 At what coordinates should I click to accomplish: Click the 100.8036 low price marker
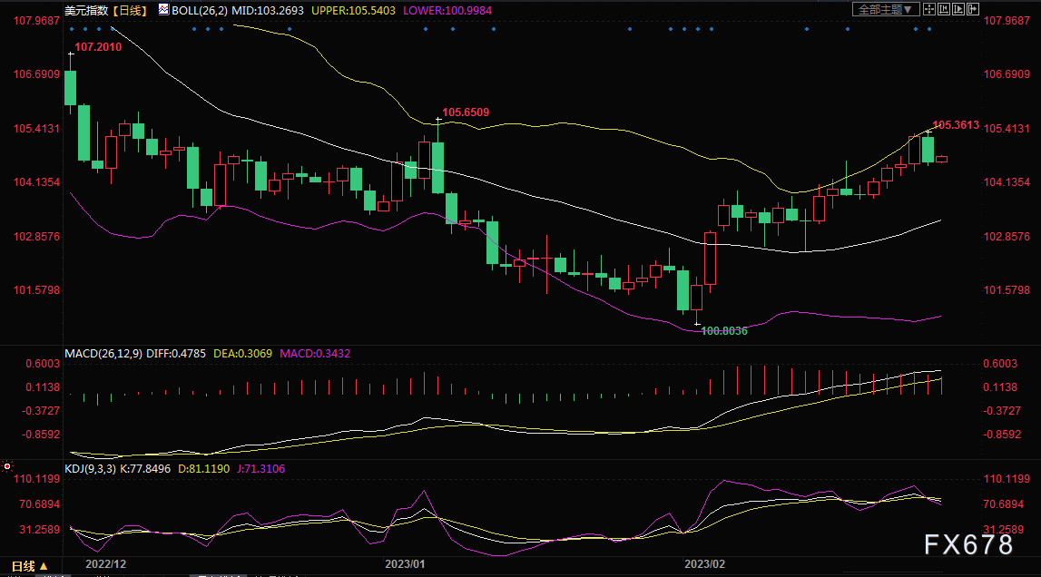(x=723, y=331)
